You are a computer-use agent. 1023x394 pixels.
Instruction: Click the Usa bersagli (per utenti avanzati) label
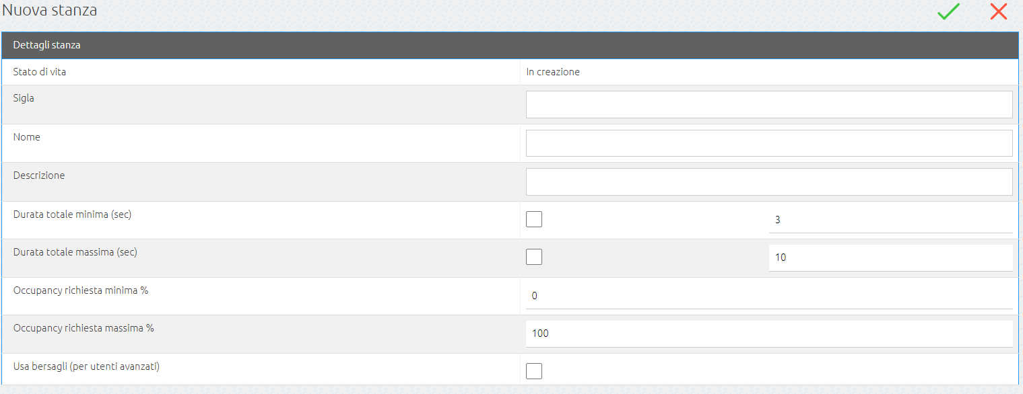pos(86,367)
